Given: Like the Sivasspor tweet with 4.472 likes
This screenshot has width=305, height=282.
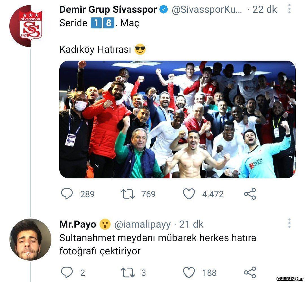Looking at the screenshot, I should pyautogui.click(x=189, y=194).
